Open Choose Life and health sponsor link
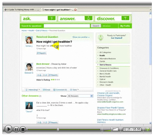 (108, 94)
